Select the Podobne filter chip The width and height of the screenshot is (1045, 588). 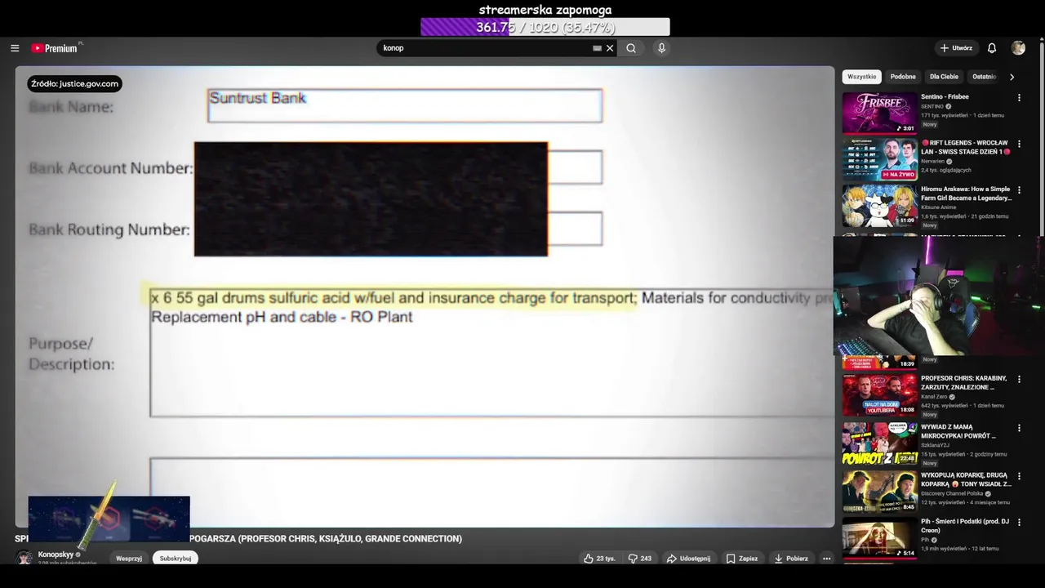point(903,77)
